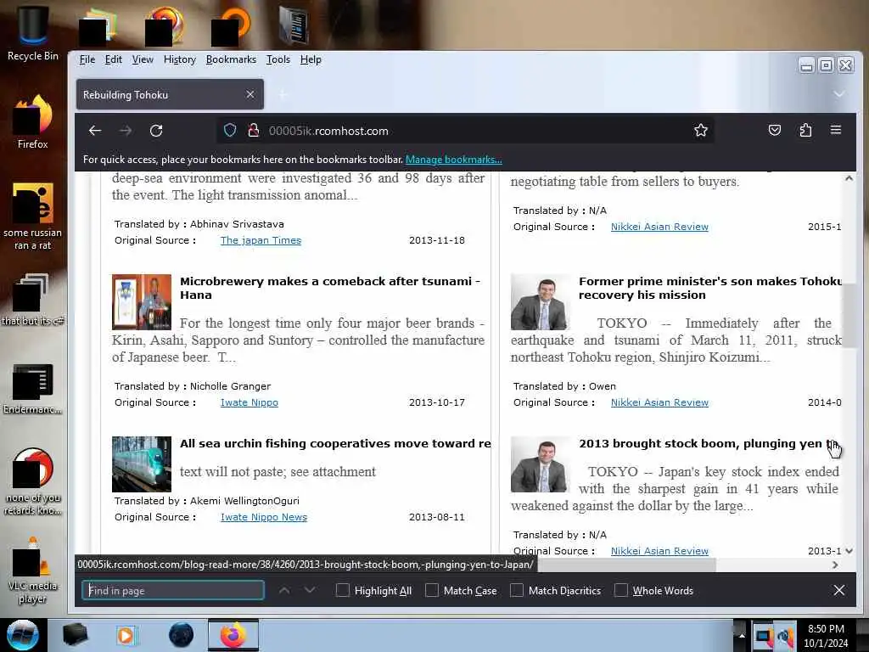The width and height of the screenshot is (869, 652).
Task: Expand the list all tabs chevron
Action: point(839,94)
